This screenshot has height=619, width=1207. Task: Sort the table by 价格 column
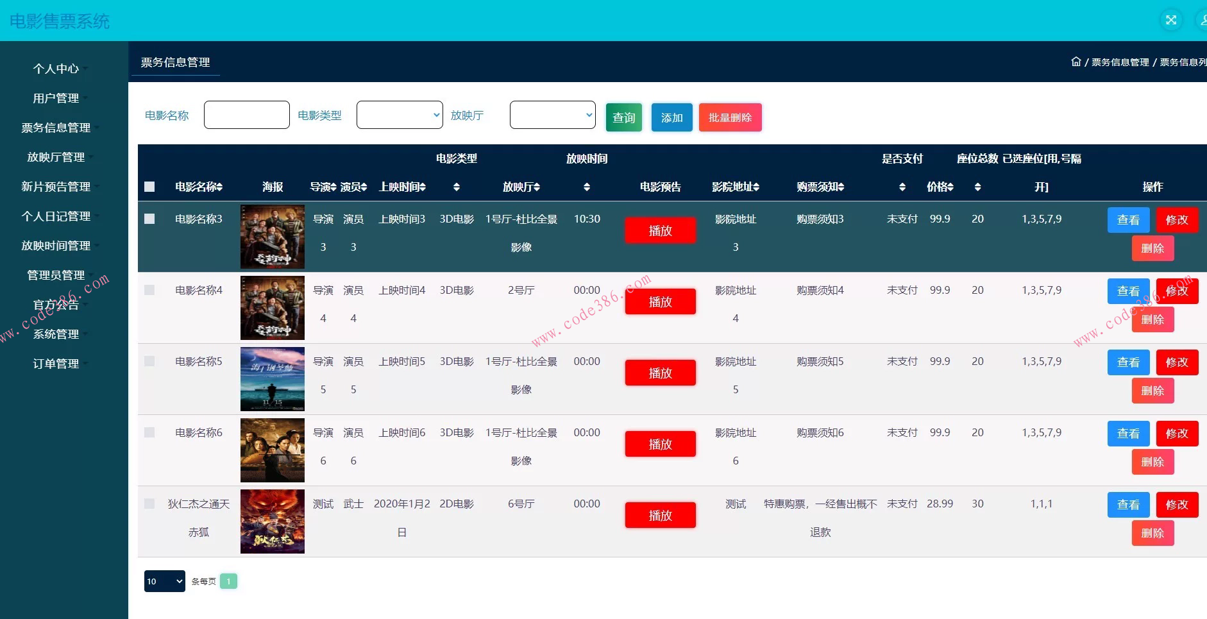point(951,187)
